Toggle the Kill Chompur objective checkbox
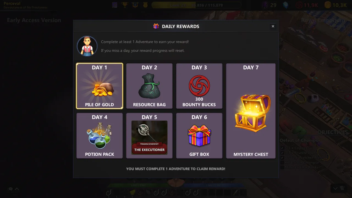The image size is (352, 198). [282, 162]
